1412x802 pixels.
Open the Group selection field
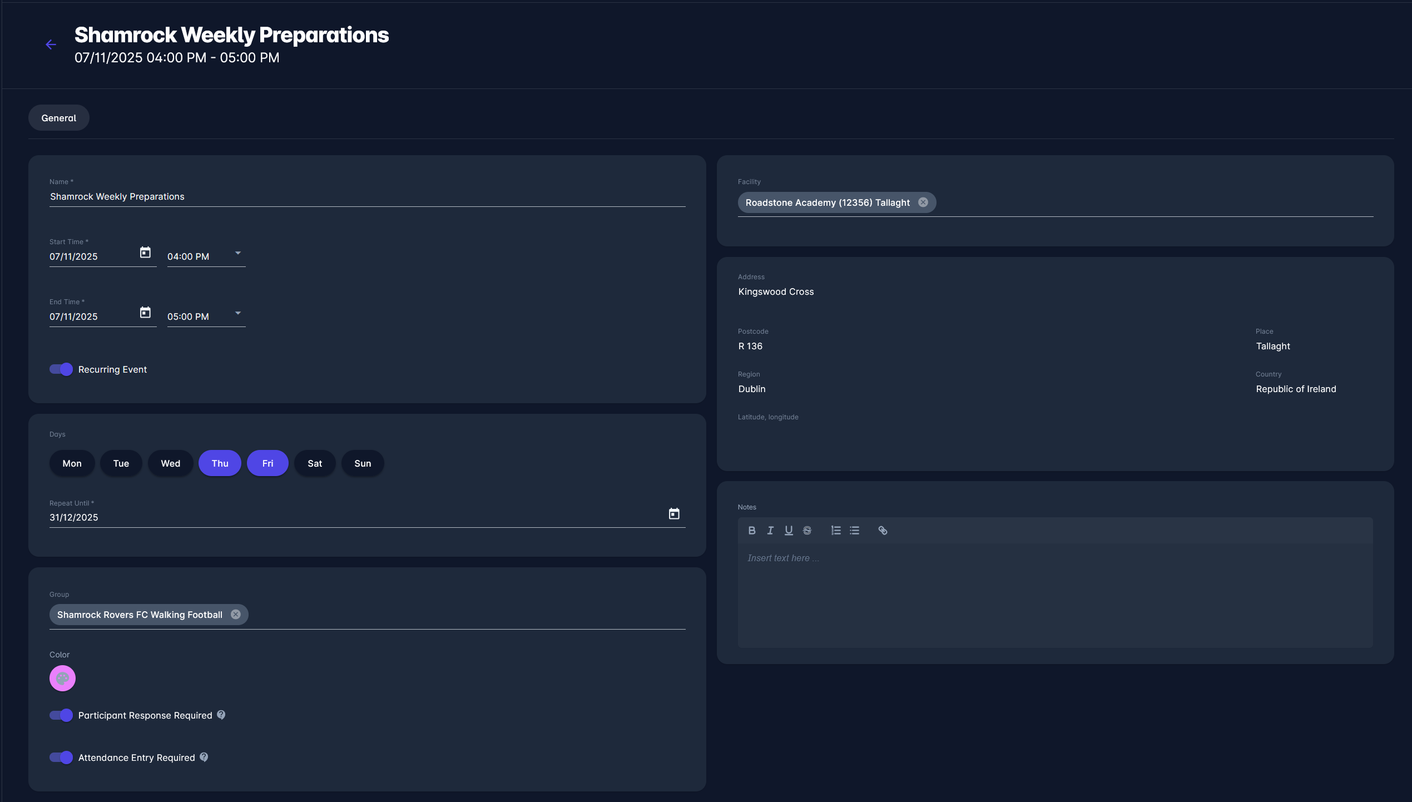tap(445, 615)
